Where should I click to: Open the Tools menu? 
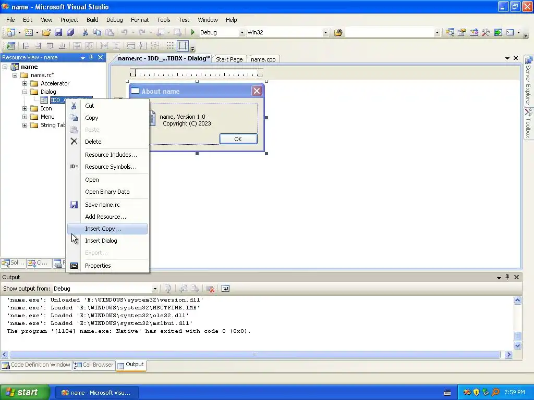163,20
